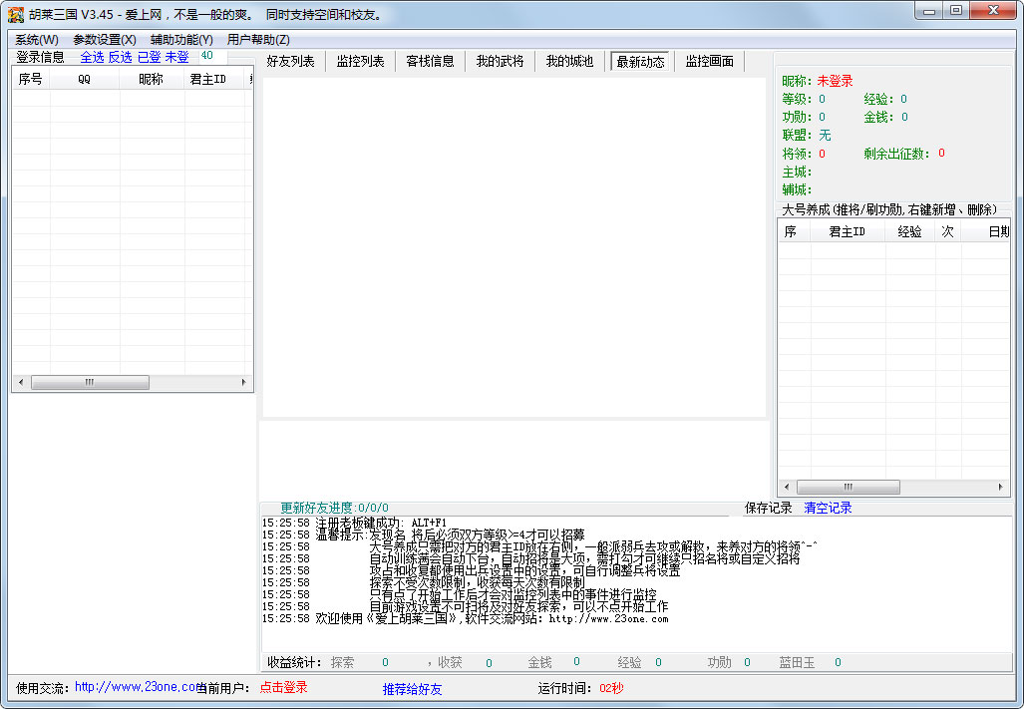
Task: Maximize the 胡莱三国 window
Action: click(956, 11)
